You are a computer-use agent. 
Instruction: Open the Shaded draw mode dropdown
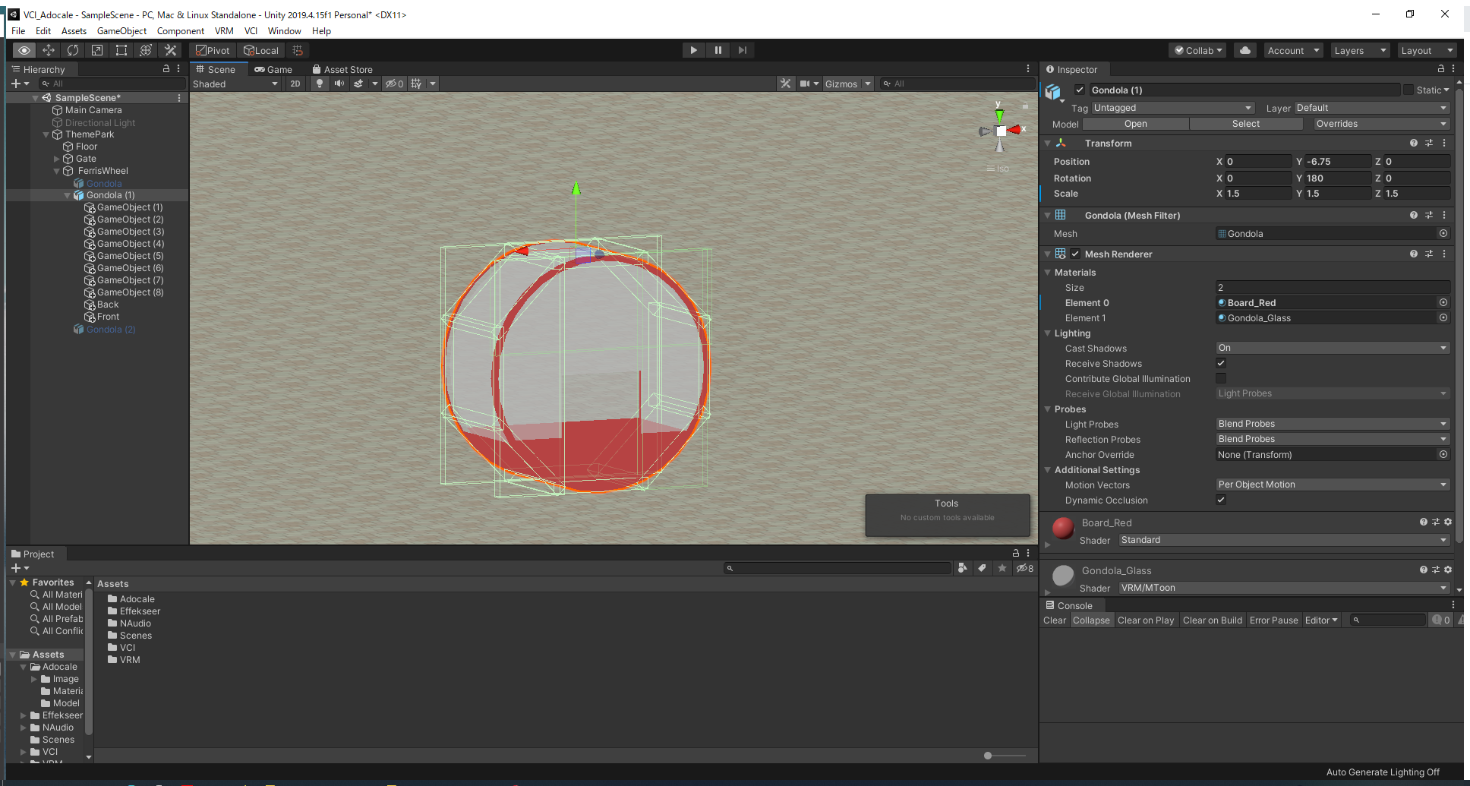click(x=235, y=84)
